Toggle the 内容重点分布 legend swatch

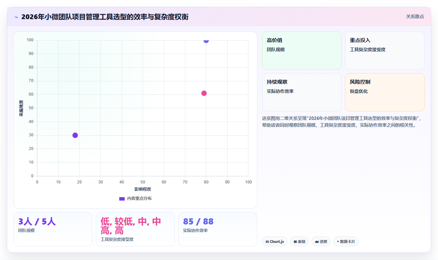click(122, 199)
